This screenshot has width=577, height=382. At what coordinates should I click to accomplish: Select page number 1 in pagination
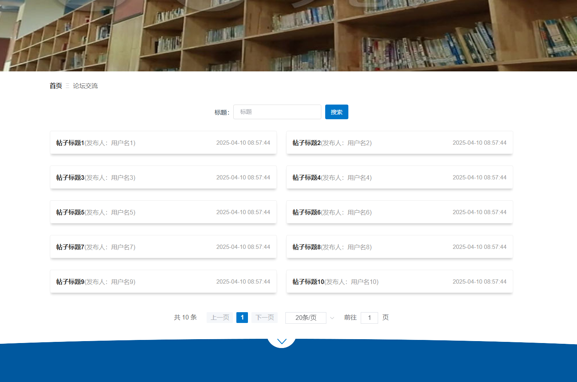[242, 318]
